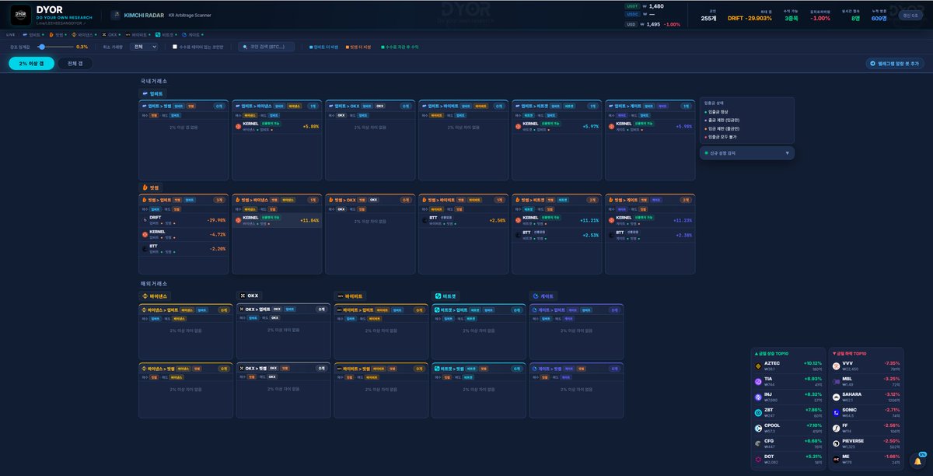Click DRIFT -29.903% max gap value in header
Screen dimensions: 933x476
(x=750, y=18)
